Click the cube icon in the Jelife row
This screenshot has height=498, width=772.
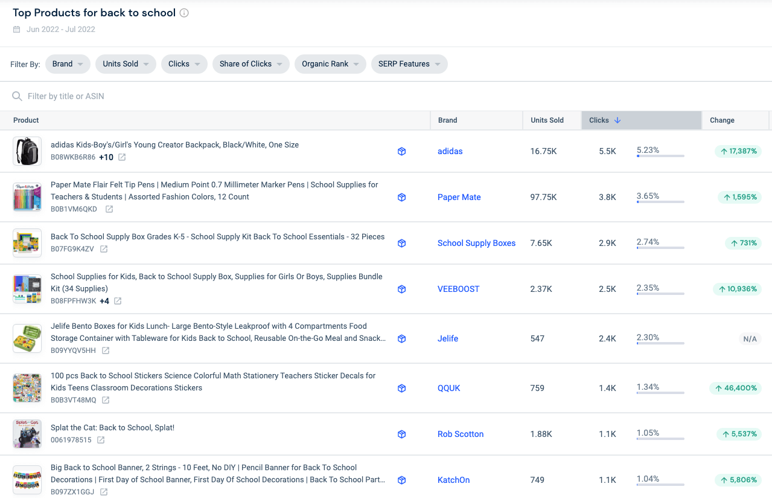click(x=402, y=338)
